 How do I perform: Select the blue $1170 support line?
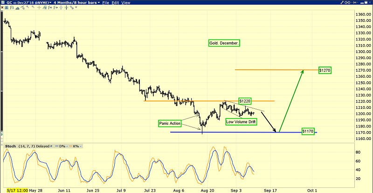(x=233, y=132)
